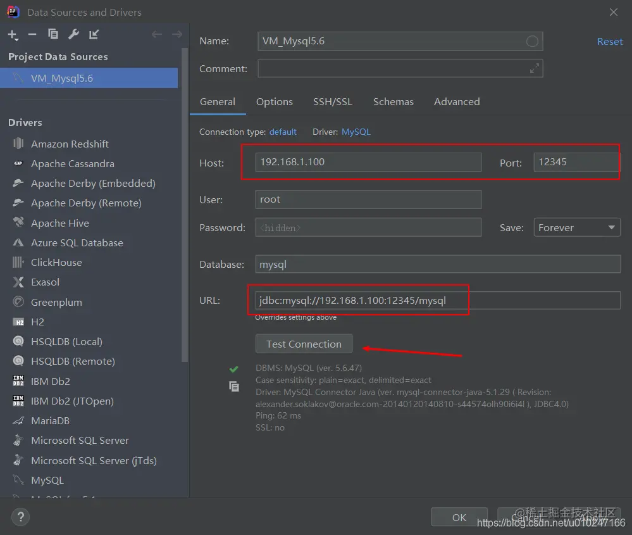Click the 'DBMS: MySQL (ver. 5.6.47)' text
The height and width of the screenshot is (535, 632).
[308, 368]
